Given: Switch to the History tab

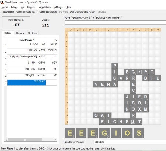Looking at the screenshot, I should (x=8, y=33).
